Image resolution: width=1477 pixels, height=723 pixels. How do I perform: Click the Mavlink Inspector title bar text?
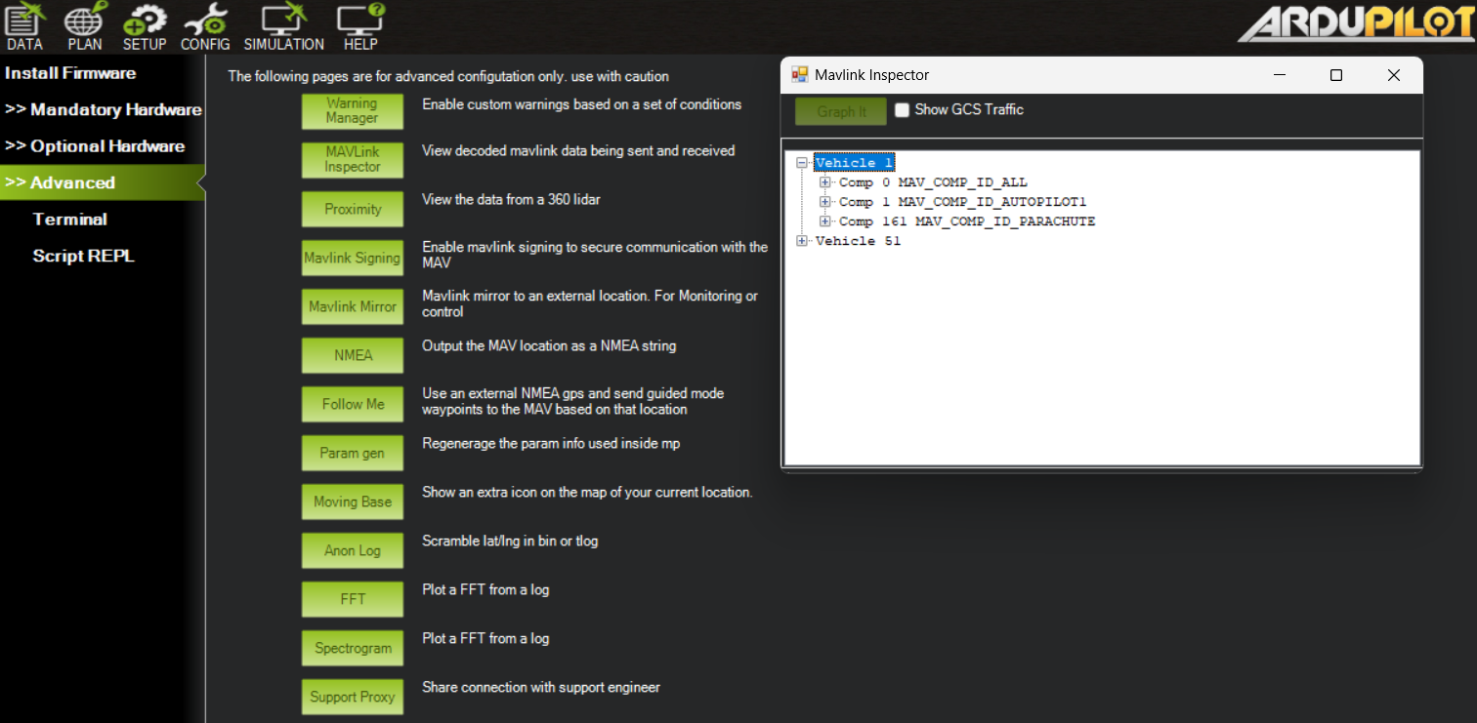[x=871, y=75]
